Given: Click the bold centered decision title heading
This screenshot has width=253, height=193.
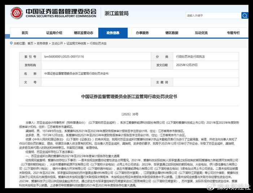Looking at the screenshot, I should click(129, 96).
